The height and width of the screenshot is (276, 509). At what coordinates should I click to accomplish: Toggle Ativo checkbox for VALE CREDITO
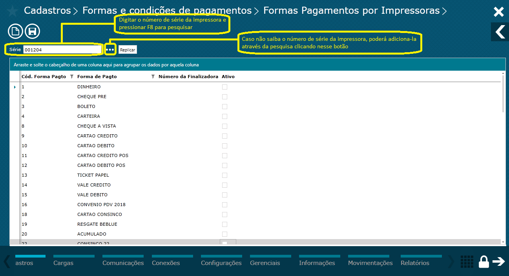point(224,185)
